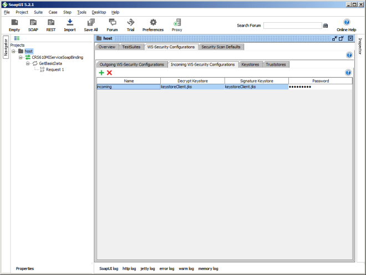Show the SoapUI log

coord(109,268)
